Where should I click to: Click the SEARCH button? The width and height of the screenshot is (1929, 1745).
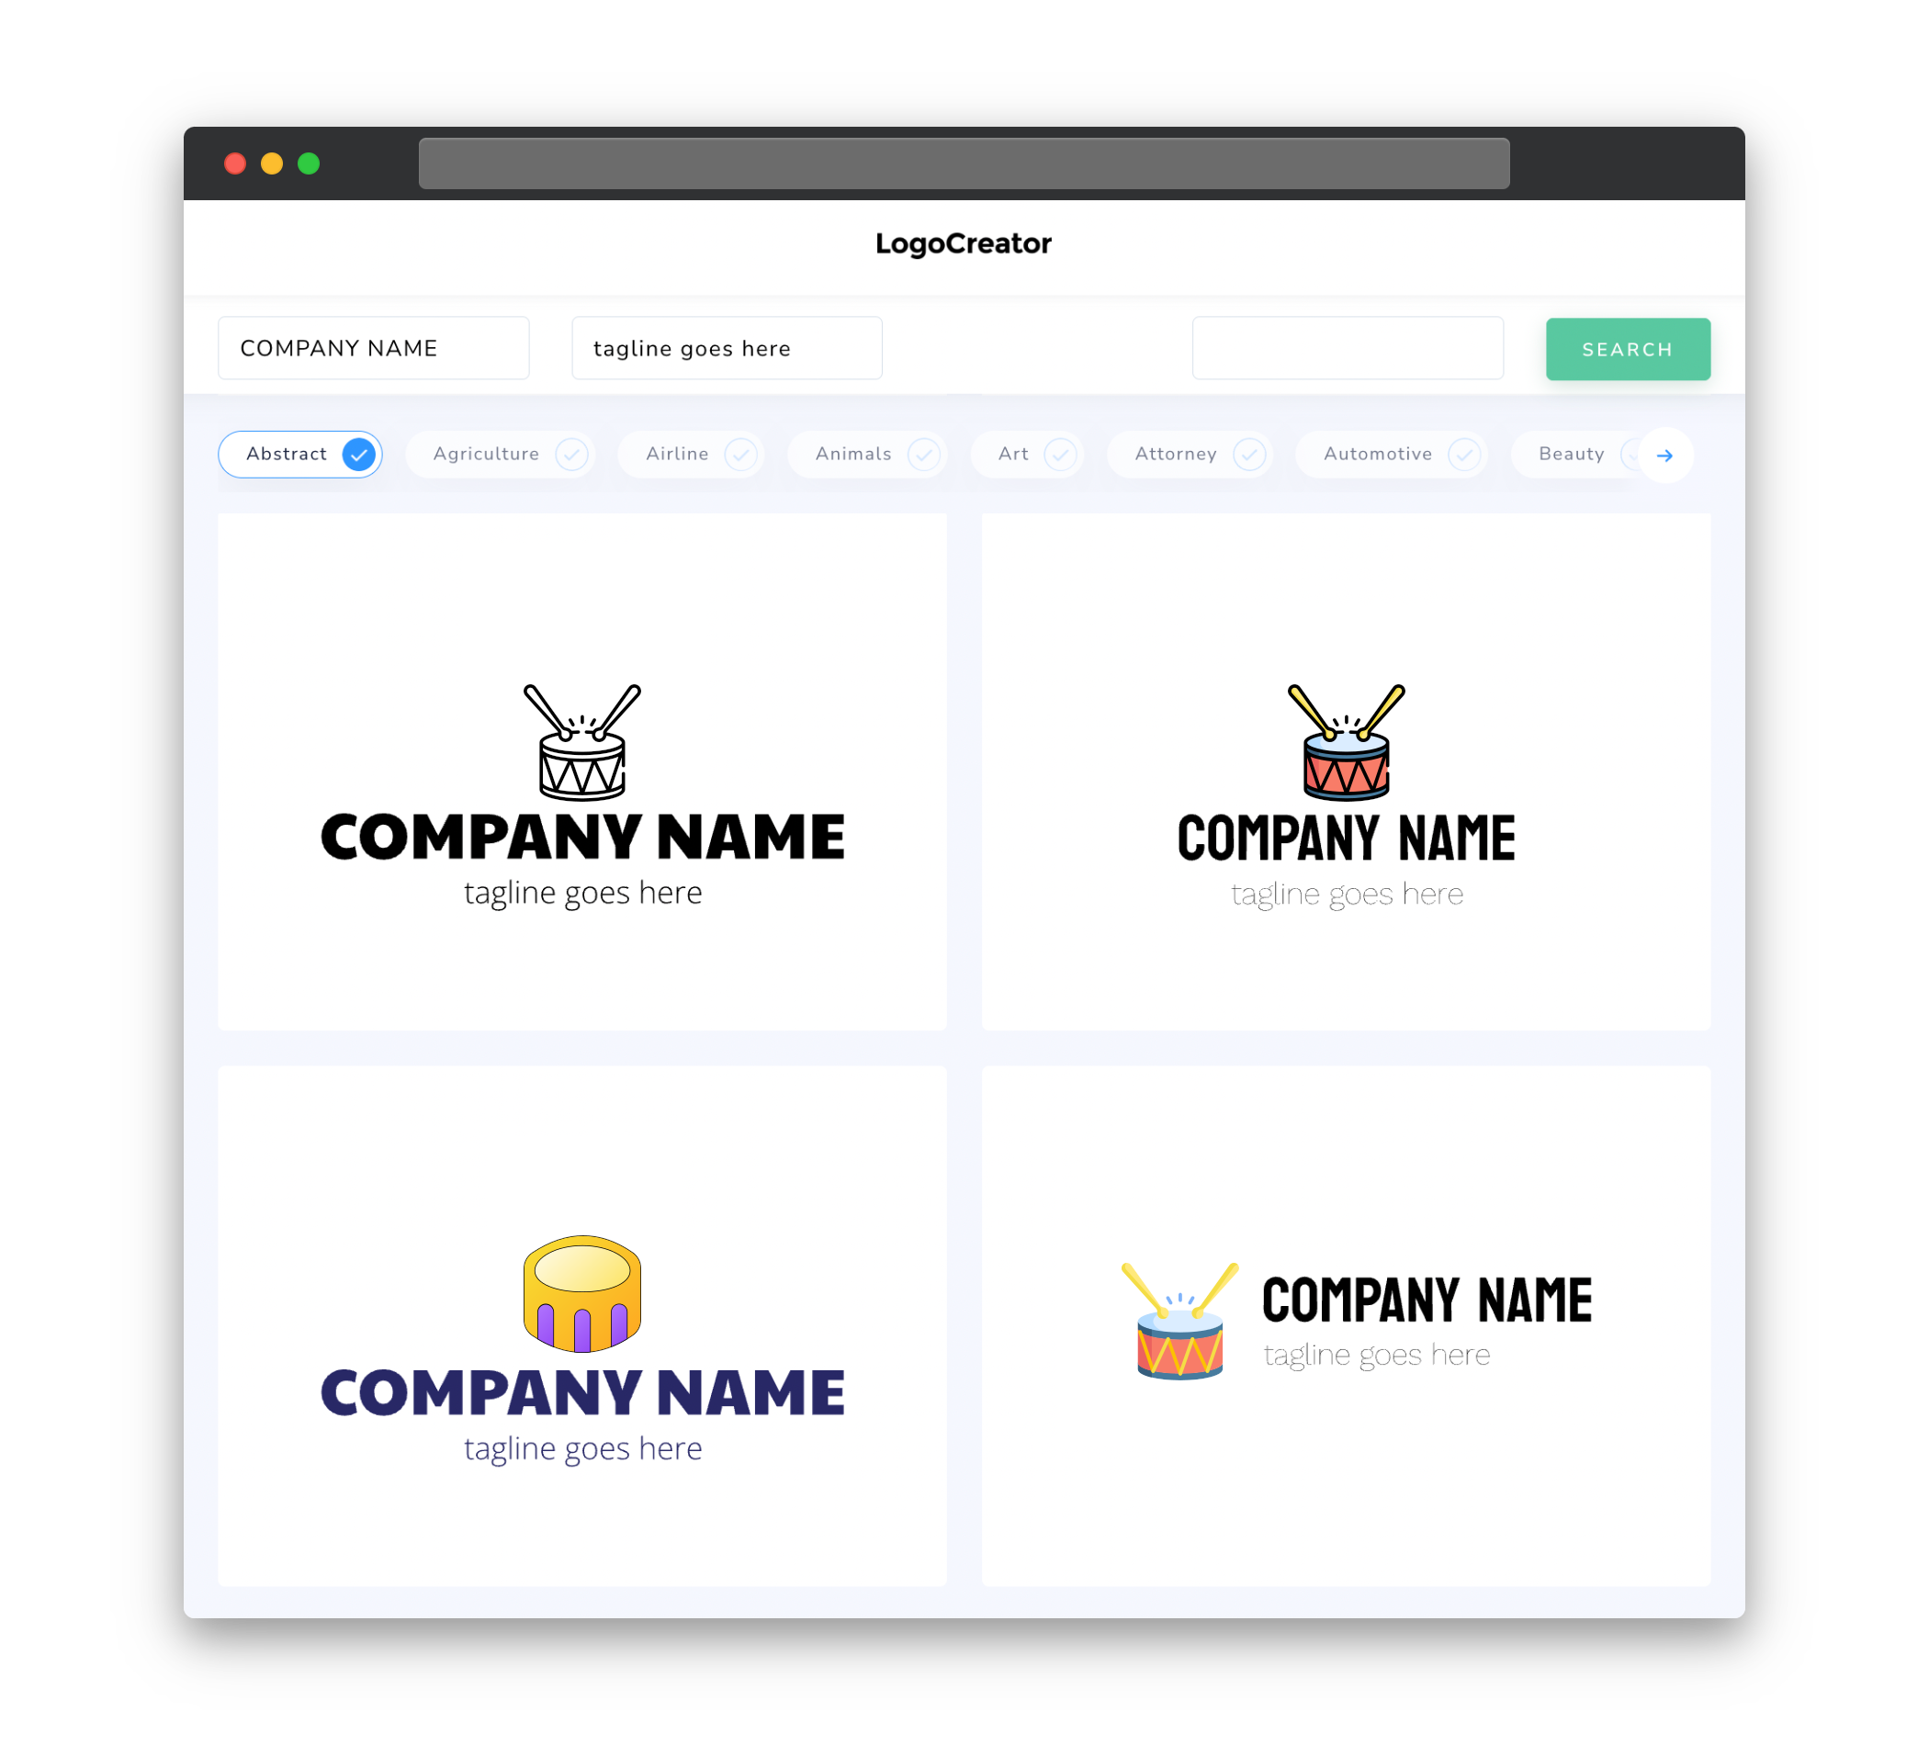coord(1625,349)
